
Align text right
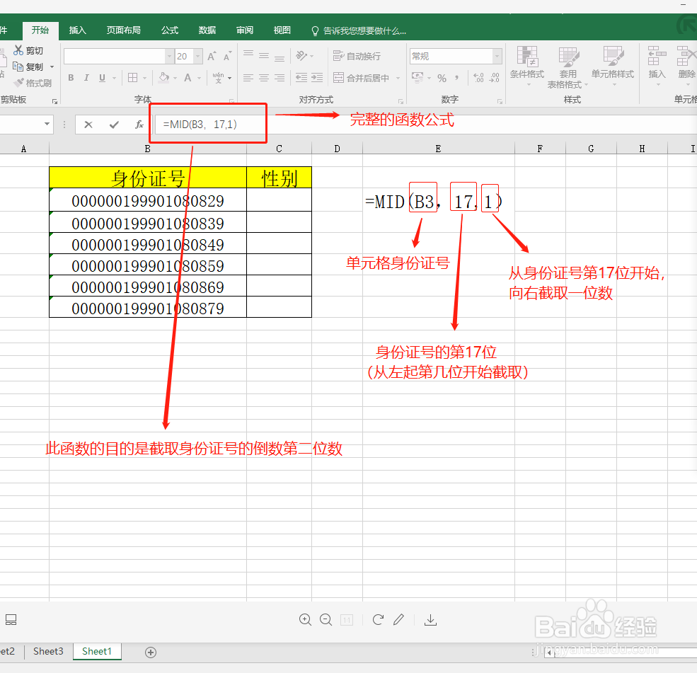click(280, 79)
